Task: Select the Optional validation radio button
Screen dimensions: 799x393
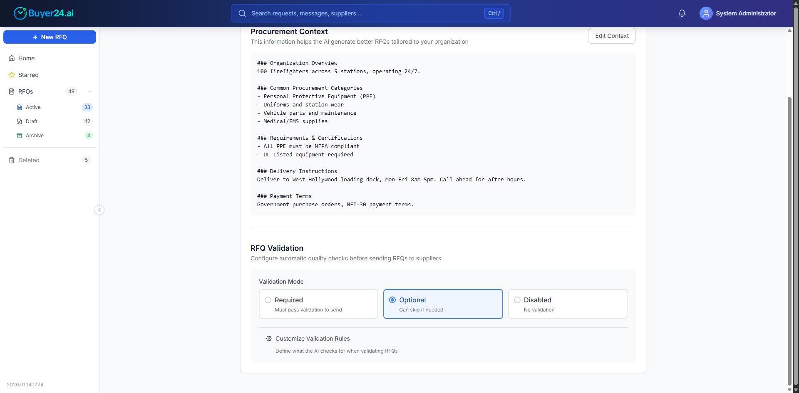Action: coord(392,300)
